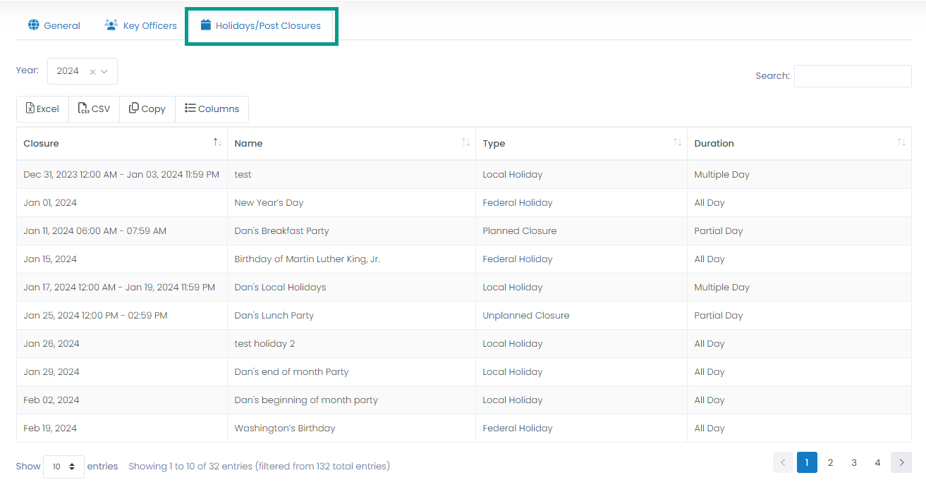926x499 pixels.
Task: Jump to pagination page 2
Action: 830,462
